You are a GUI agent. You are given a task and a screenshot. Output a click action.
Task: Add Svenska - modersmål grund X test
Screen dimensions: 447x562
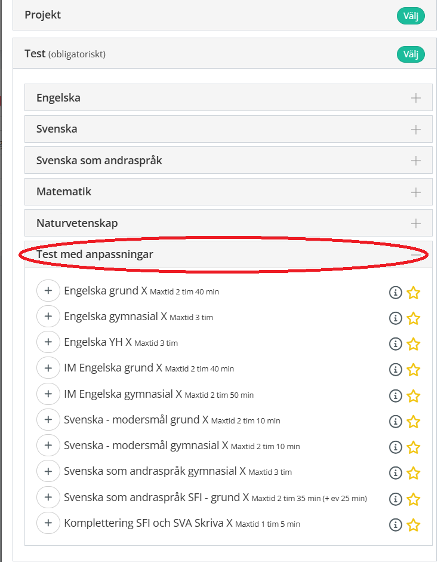point(48,420)
